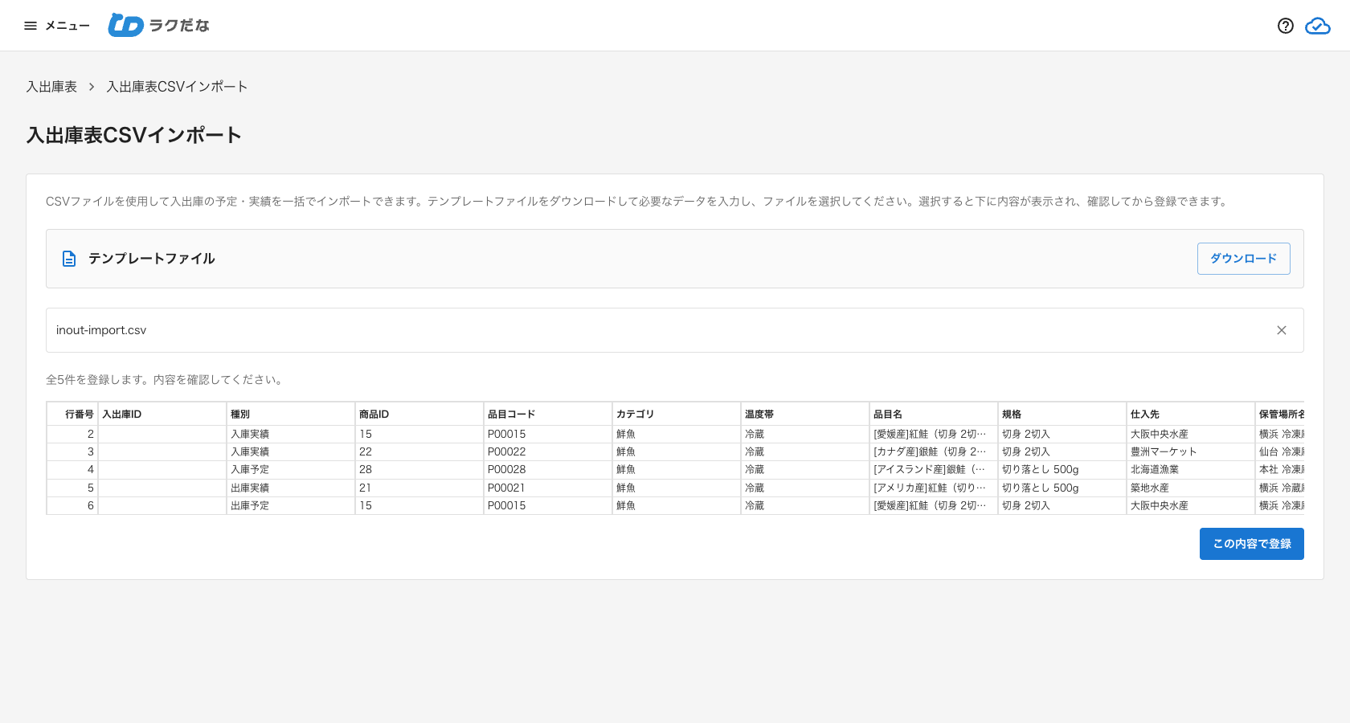Click the 北海道漁業 supplier cell
This screenshot has width=1350, height=723.
pos(1191,470)
